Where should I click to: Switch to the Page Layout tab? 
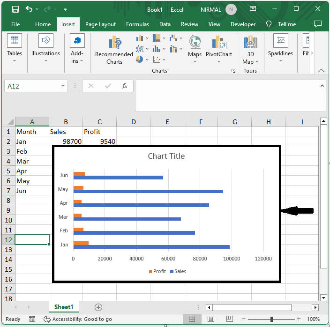100,24
